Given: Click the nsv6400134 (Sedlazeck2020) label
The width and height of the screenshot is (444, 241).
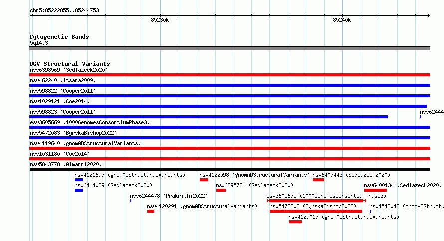Looking at the screenshot, I should [x=403, y=185].
